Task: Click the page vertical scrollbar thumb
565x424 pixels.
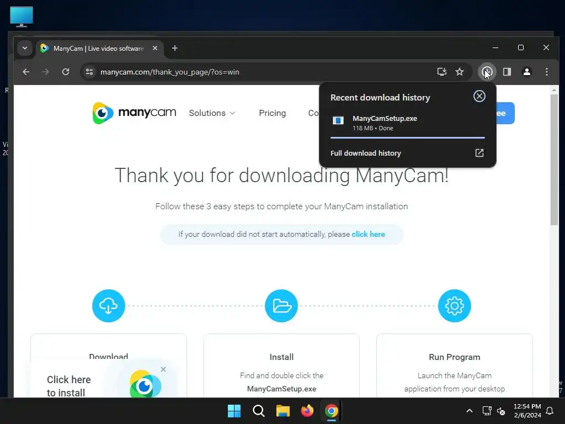Action: click(x=554, y=160)
